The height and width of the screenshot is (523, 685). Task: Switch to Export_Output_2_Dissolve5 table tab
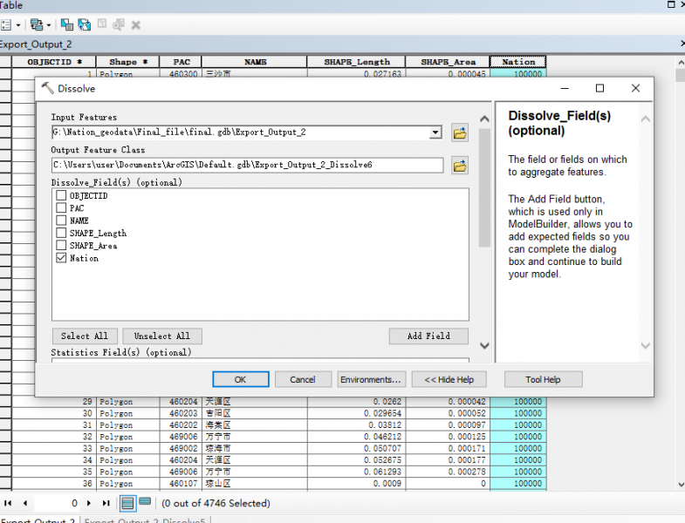[144, 521]
